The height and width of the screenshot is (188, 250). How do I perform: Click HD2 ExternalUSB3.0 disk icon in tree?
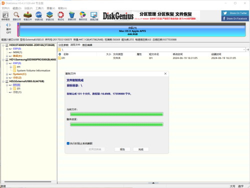[x=7, y=81]
